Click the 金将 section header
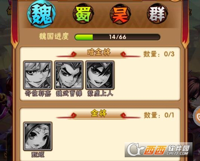The image size is (200, 161). [99, 113]
